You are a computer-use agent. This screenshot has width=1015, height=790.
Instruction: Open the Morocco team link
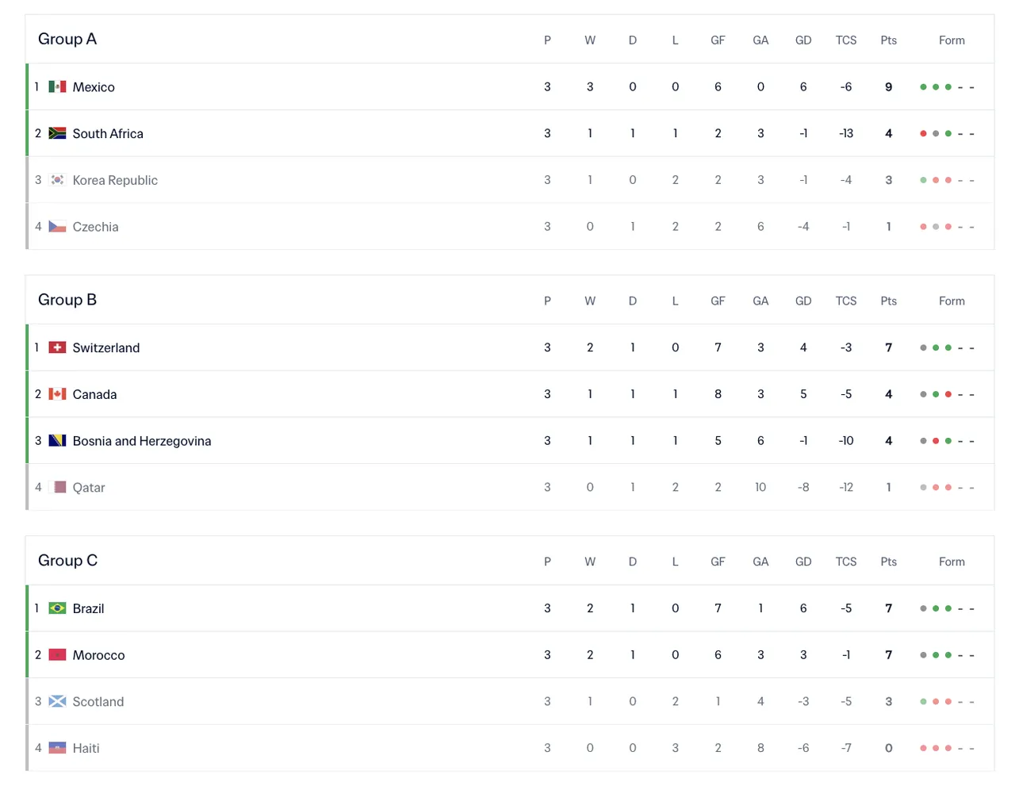pyautogui.click(x=98, y=655)
